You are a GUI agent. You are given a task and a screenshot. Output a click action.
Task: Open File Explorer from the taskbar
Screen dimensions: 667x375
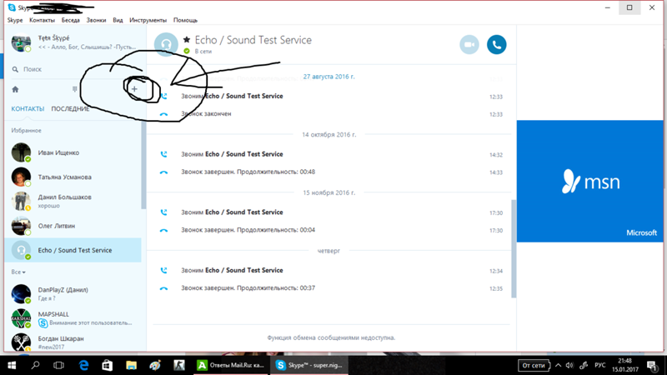131,365
